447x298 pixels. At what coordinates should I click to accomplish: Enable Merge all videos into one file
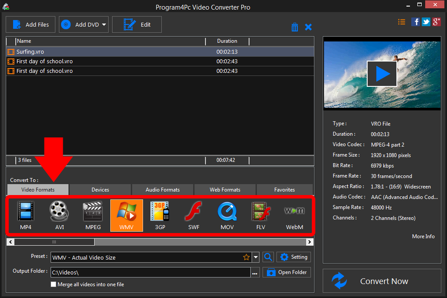pos(54,284)
